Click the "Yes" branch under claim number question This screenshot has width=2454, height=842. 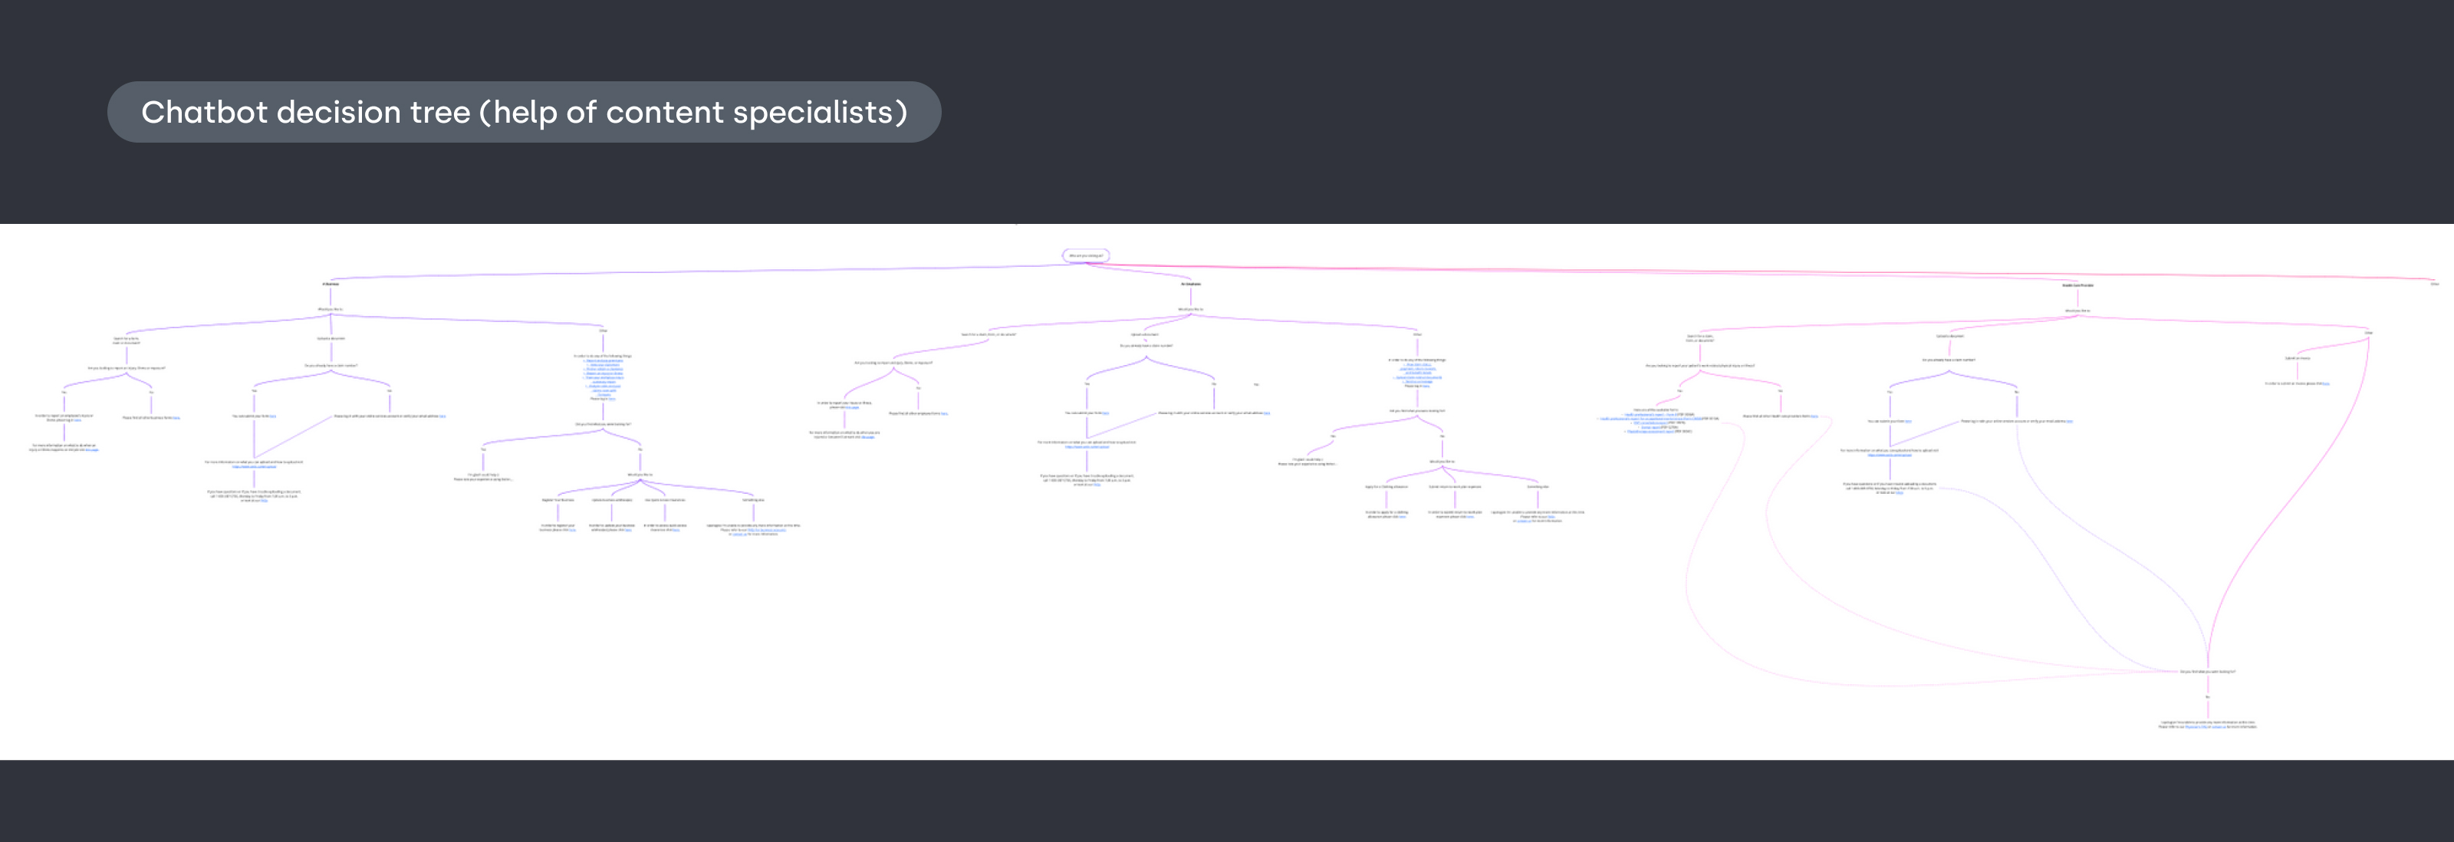[x=1088, y=385]
